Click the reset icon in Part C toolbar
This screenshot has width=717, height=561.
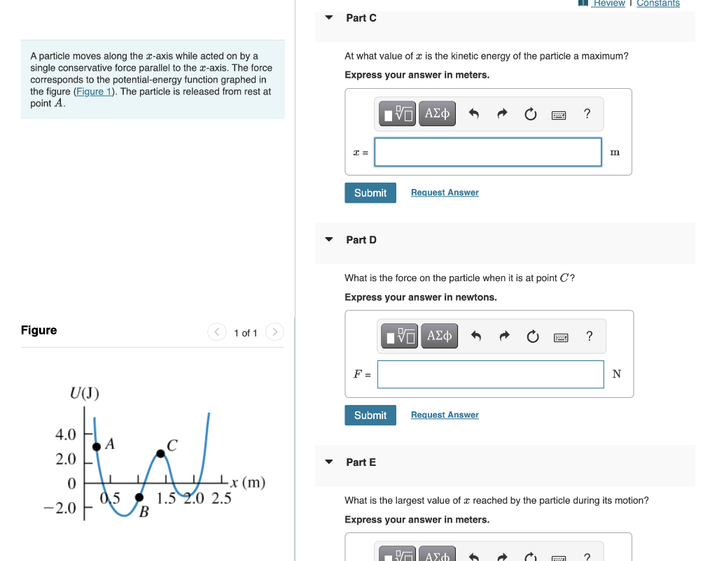click(x=530, y=113)
